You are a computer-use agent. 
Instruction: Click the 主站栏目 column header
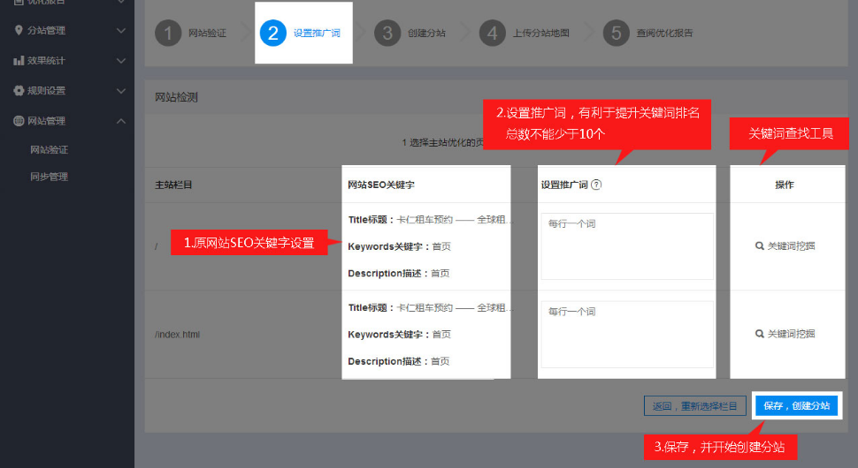pos(173,185)
